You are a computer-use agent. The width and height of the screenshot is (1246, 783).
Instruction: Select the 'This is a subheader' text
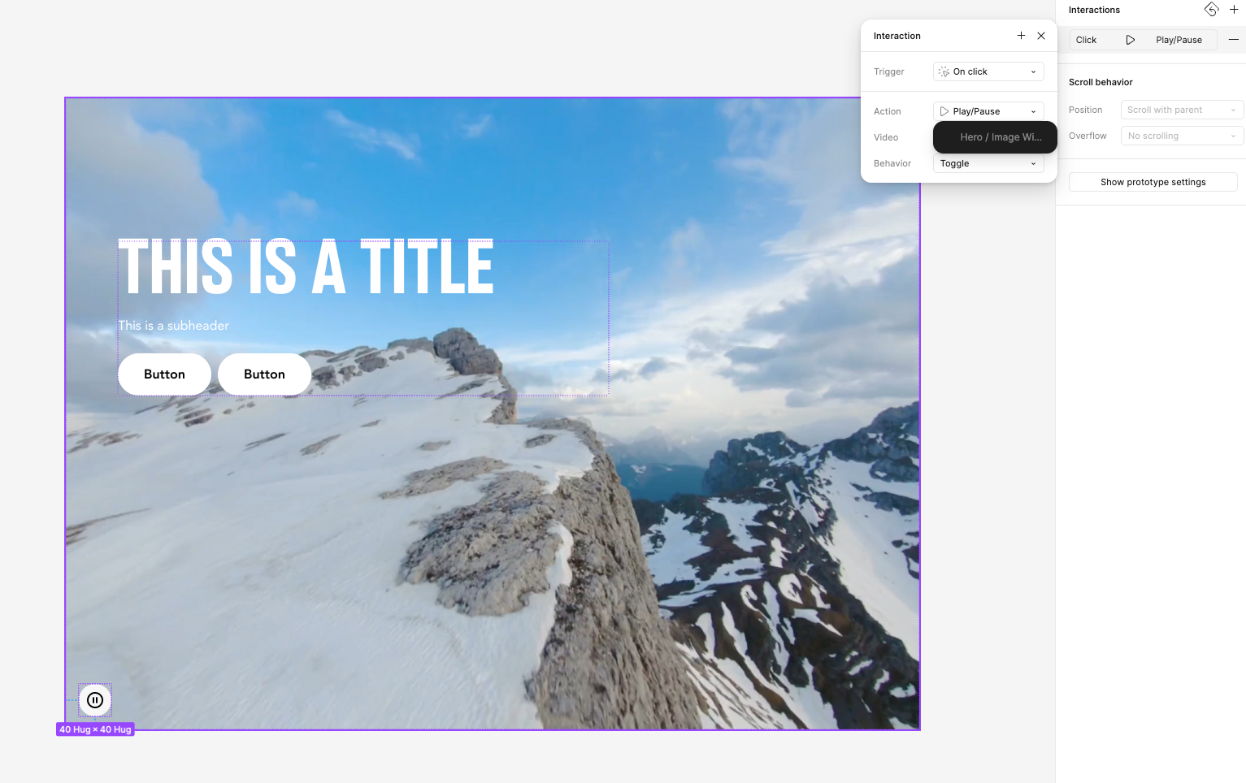click(174, 326)
